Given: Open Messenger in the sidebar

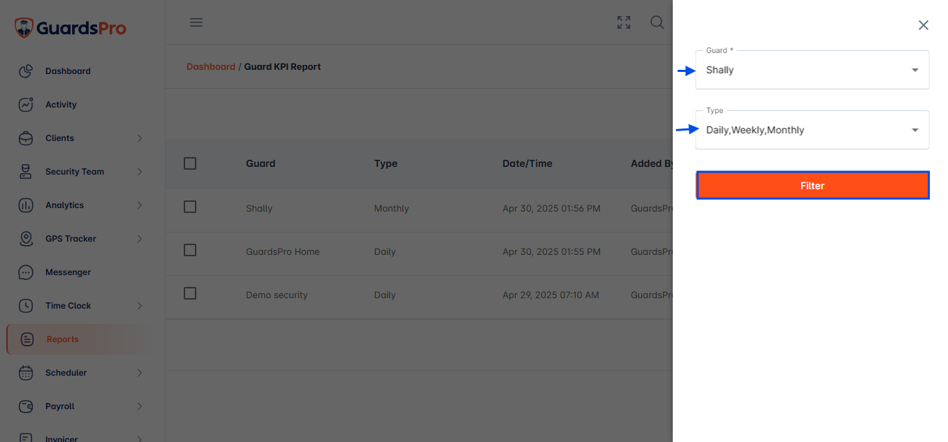Looking at the screenshot, I should pyautogui.click(x=68, y=272).
